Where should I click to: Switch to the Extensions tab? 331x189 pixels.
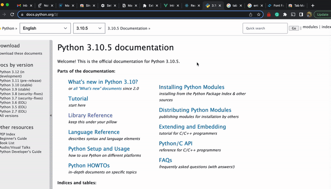[148, 5]
